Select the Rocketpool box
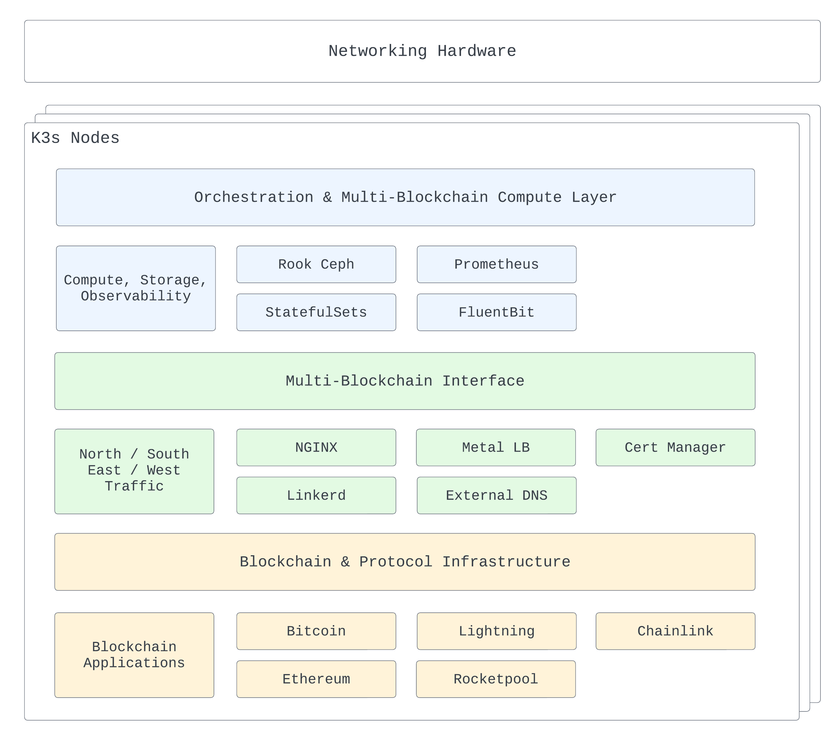838x744 pixels. 496,679
